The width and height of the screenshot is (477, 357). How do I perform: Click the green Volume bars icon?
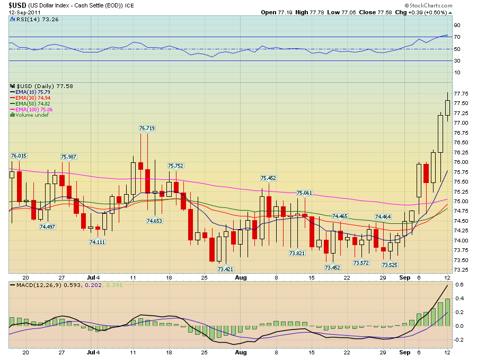point(13,115)
